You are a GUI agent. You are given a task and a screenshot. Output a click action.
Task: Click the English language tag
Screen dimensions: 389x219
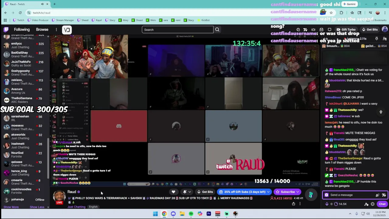(93, 207)
